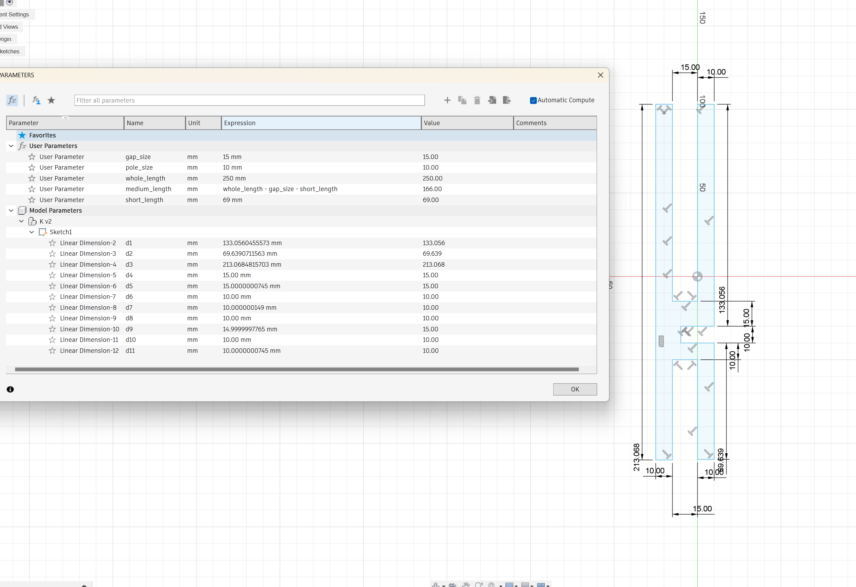Star the Linear Dimension-2 row
Image resolution: width=856 pixels, height=587 pixels.
click(x=52, y=243)
